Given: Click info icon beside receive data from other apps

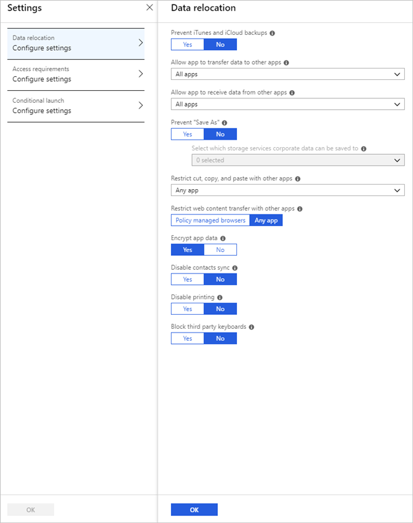Looking at the screenshot, I should (292, 93).
